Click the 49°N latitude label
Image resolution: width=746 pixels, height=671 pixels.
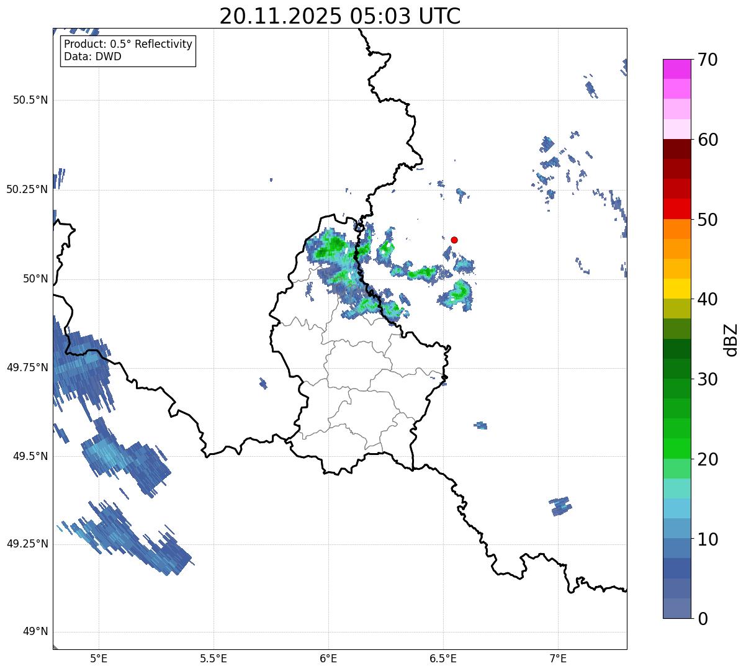click(x=36, y=632)
